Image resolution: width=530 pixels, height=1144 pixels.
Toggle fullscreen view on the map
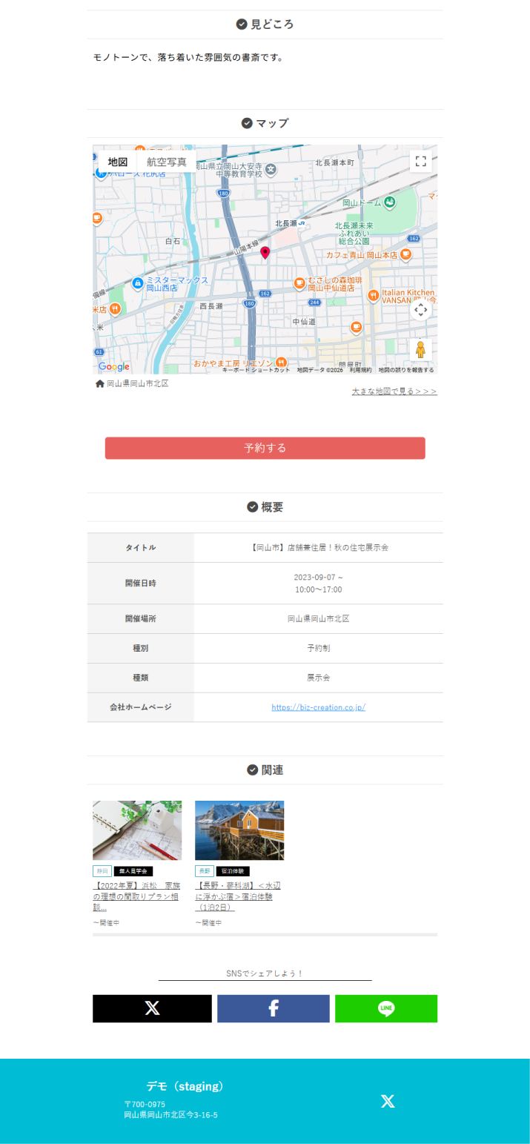[x=420, y=162]
